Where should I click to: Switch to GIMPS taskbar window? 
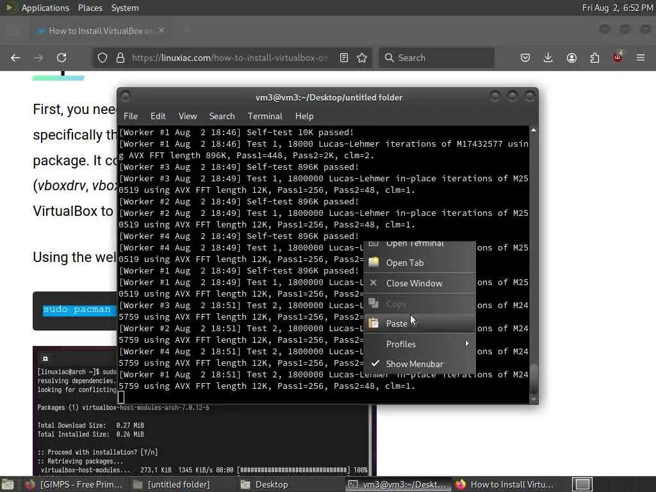74,484
